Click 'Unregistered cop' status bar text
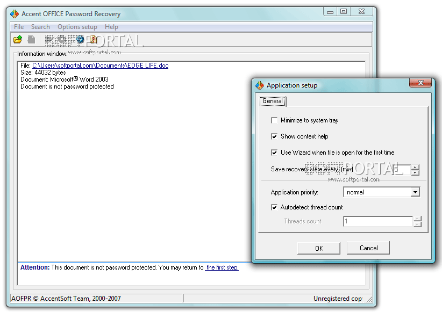 [x=338, y=299]
